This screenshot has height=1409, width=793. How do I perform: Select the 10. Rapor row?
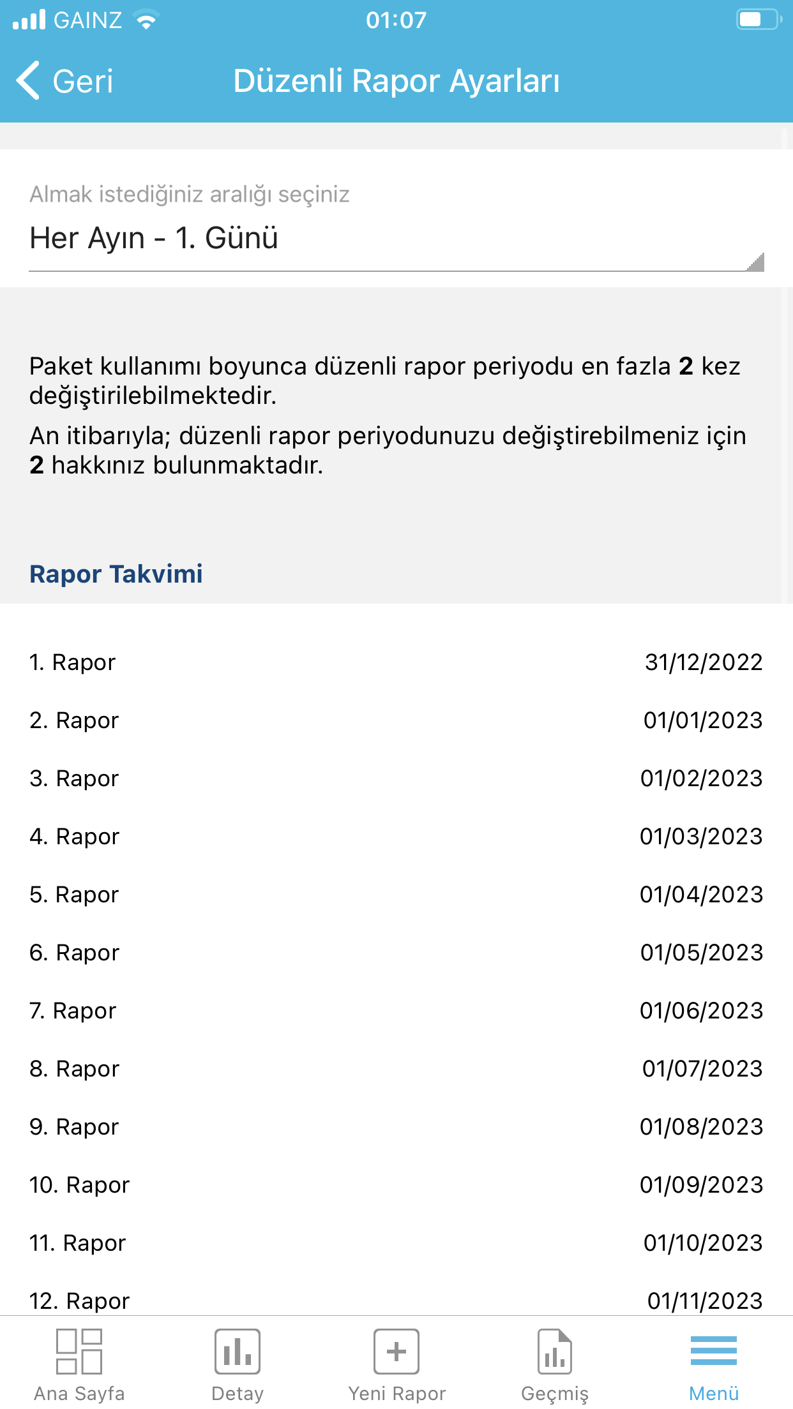pyautogui.click(x=396, y=1185)
